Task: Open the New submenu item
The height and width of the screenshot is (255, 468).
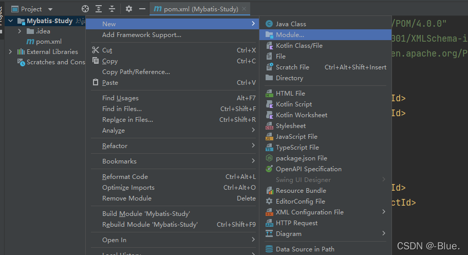Action: (173, 24)
